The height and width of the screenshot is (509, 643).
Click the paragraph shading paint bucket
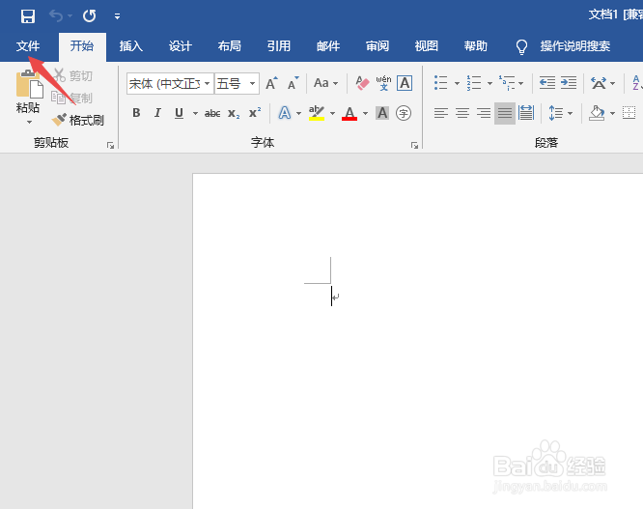[597, 113]
